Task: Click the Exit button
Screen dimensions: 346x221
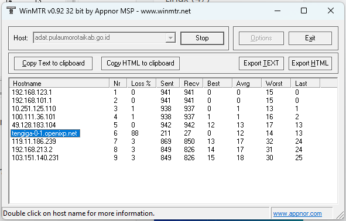Action: click(310, 38)
